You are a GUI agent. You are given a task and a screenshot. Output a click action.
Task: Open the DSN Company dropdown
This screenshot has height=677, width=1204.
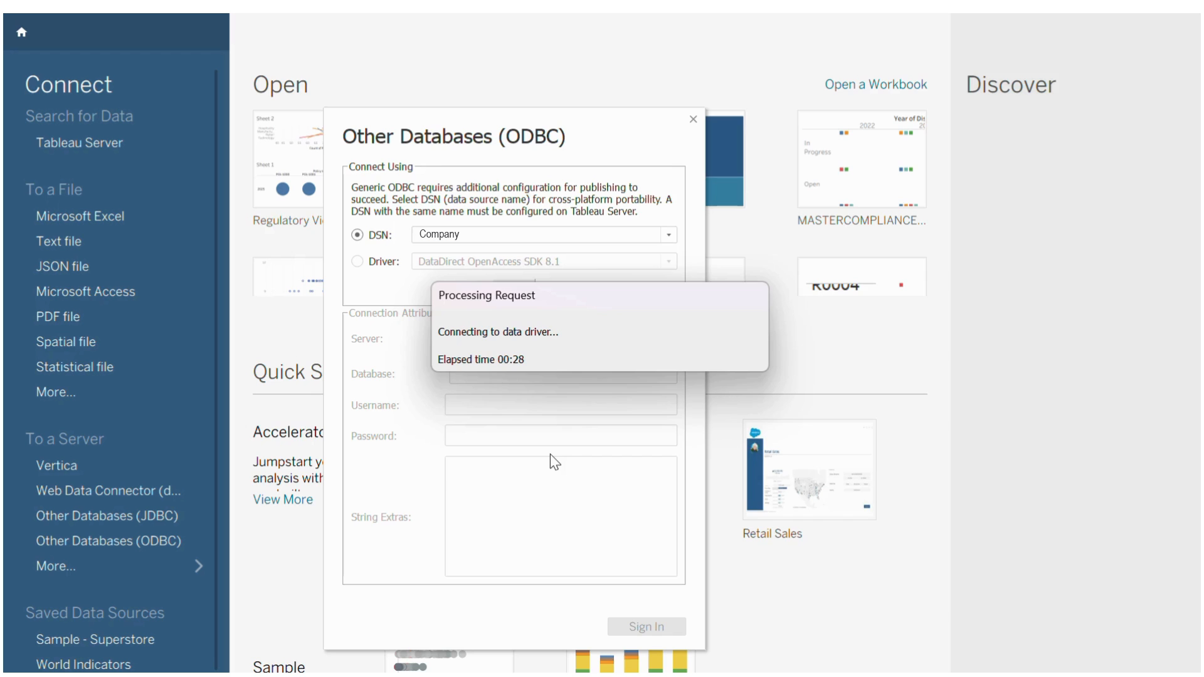pos(668,235)
